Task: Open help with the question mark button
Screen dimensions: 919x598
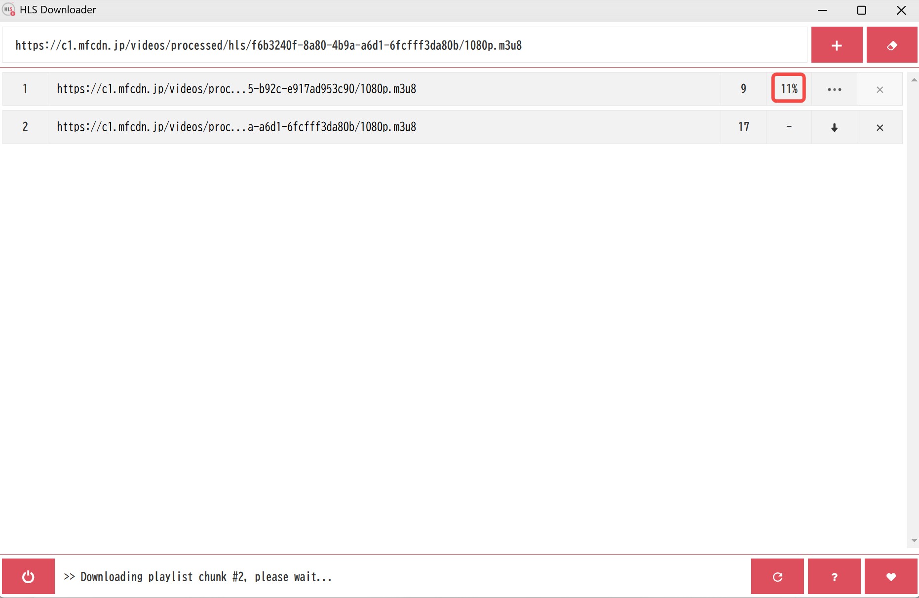Action: coord(834,576)
